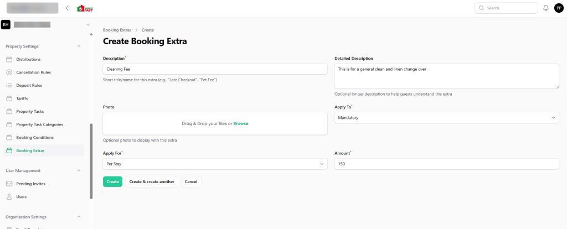Click the notifications bell icon

point(546,8)
